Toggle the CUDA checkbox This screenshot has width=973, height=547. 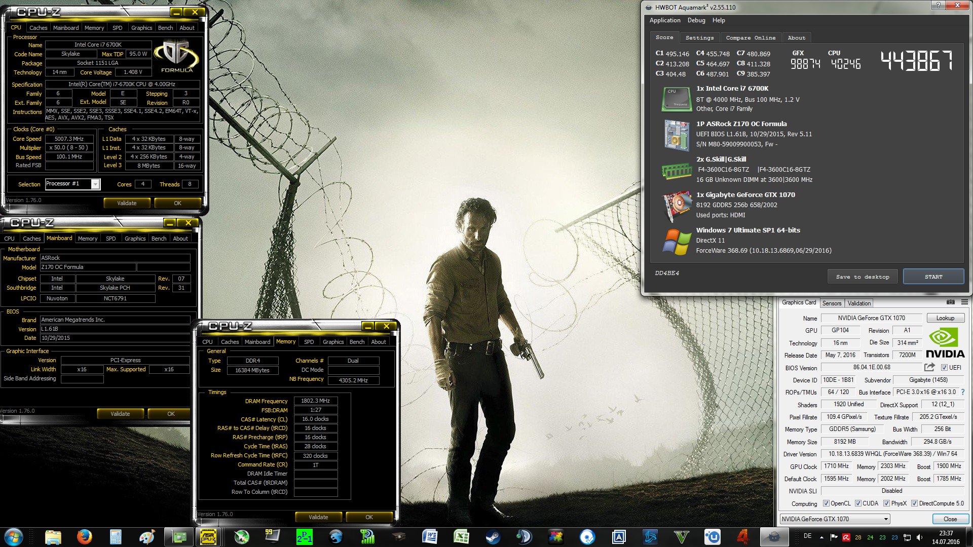(858, 503)
